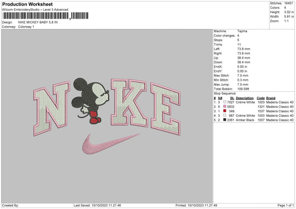This screenshot has height=209, width=296.
Task: Click the Max Jump value 7.0 mm
Action: coord(243,84)
